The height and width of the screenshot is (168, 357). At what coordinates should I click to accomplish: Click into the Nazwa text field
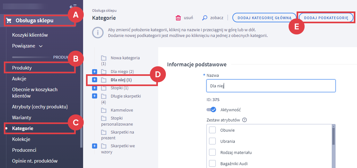(271, 86)
